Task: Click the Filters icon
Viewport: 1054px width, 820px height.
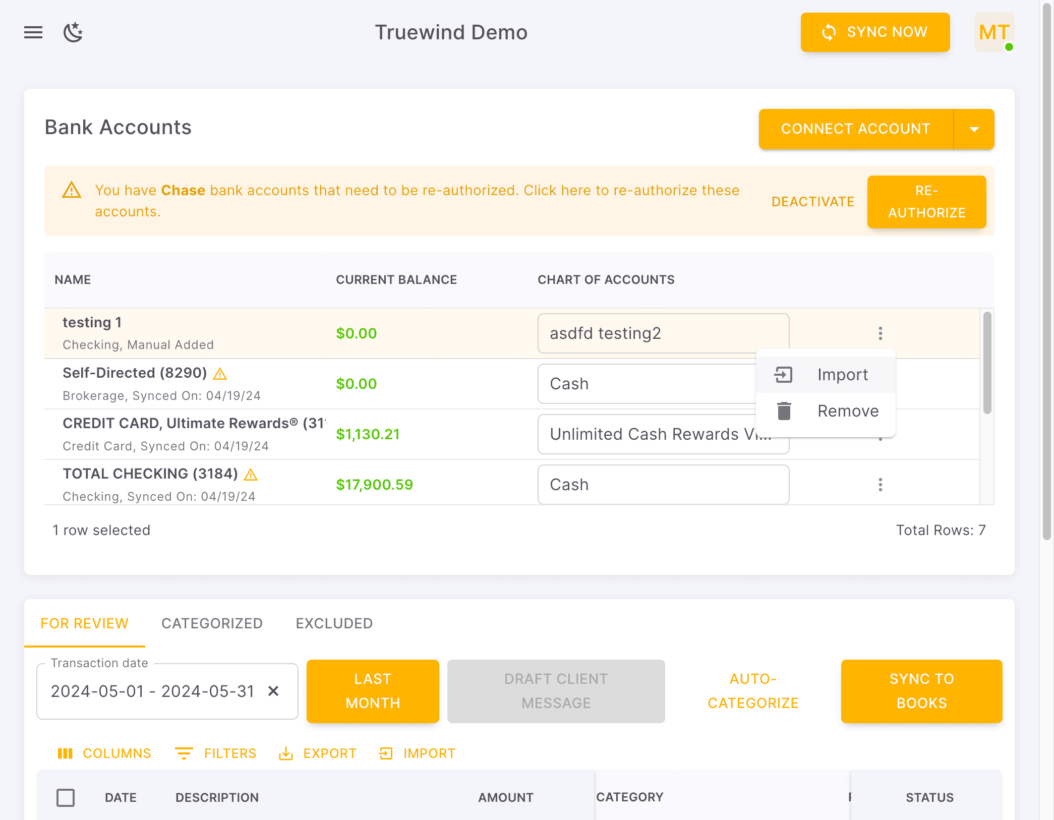Action: pos(185,753)
